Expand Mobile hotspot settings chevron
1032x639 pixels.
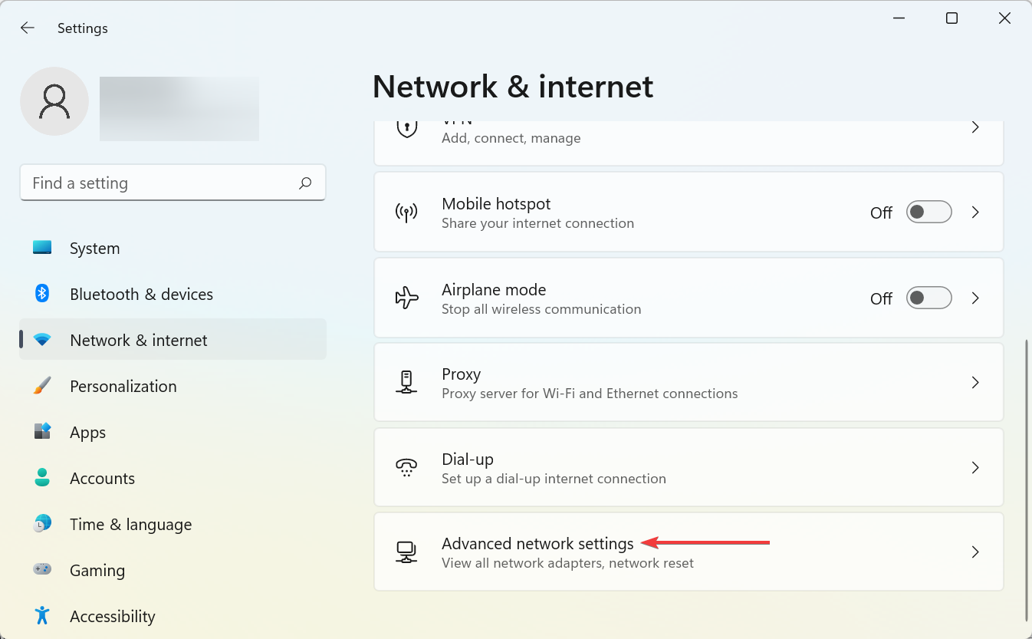click(975, 212)
